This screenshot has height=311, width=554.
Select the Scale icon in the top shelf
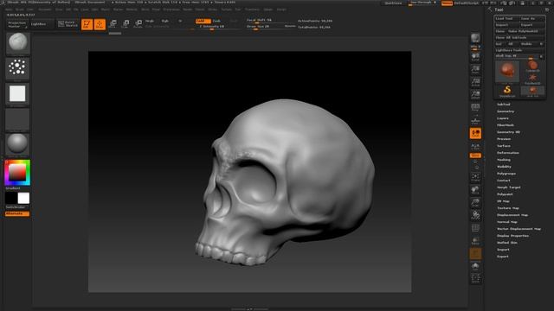[126, 24]
